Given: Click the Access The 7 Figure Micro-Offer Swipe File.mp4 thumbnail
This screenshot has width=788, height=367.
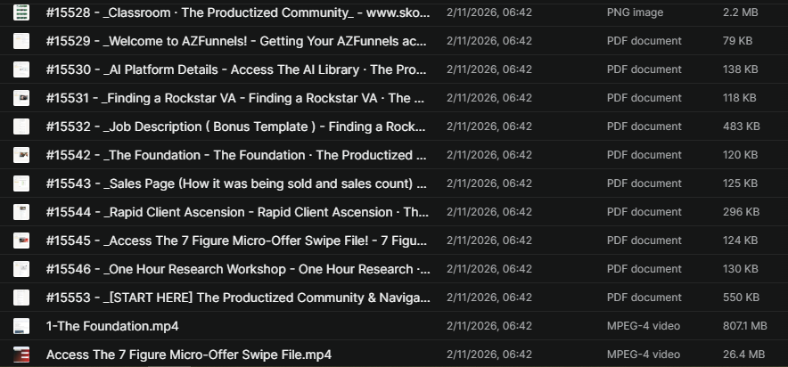Looking at the screenshot, I should (21, 355).
